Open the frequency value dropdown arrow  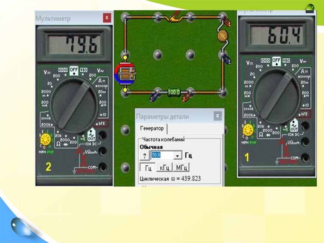point(178,156)
